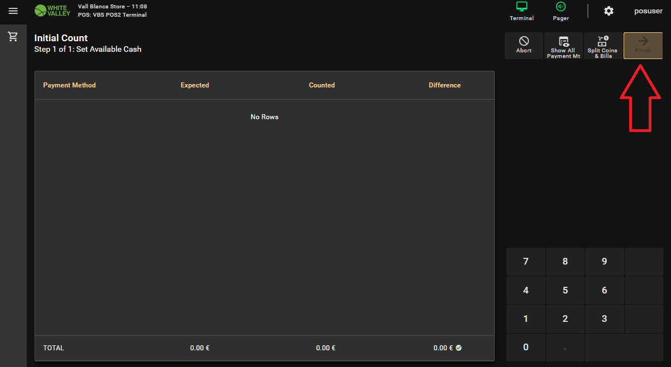Tap keypad digit 1
The image size is (671, 367).
coord(525,319)
